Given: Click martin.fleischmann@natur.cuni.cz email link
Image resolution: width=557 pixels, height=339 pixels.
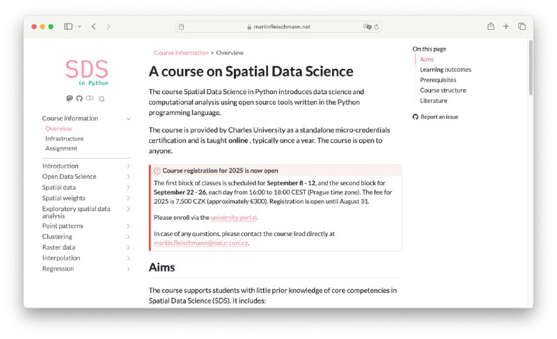Looking at the screenshot, I should (x=201, y=243).
